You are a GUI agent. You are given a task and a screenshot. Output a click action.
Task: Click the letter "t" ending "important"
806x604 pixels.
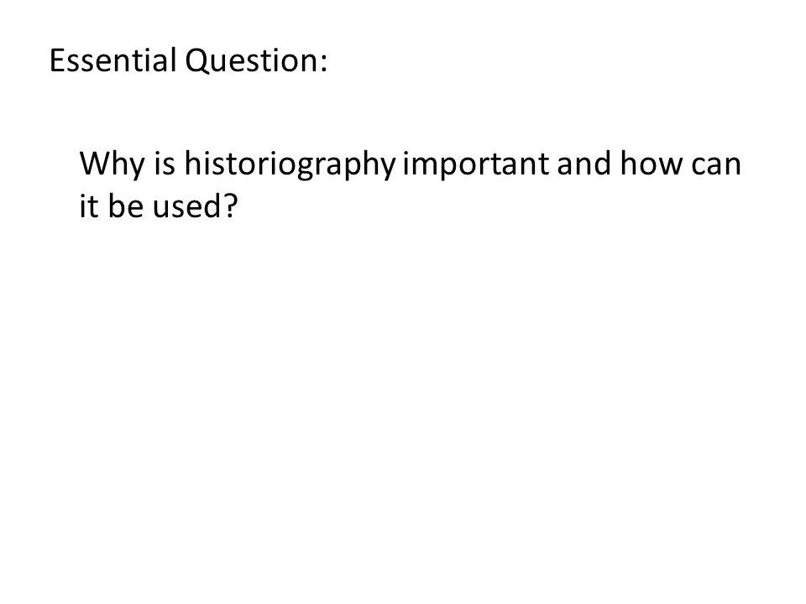543,165
